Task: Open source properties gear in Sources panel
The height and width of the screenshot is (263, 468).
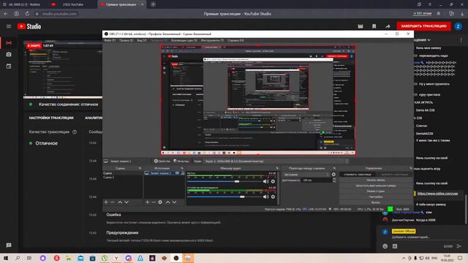Action: click(x=160, y=202)
